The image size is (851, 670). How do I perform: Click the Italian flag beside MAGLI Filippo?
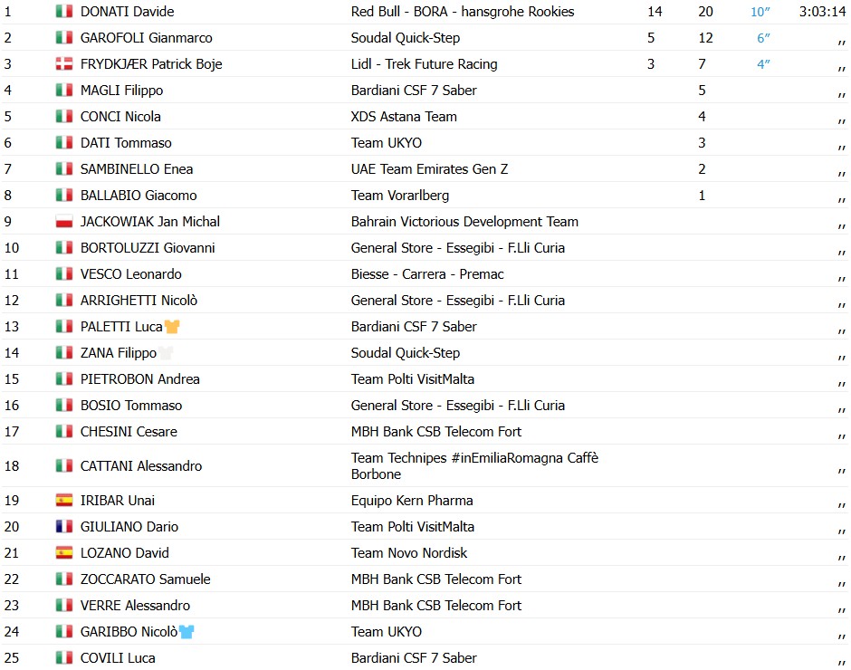click(x=64, y=91)
